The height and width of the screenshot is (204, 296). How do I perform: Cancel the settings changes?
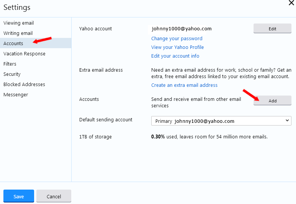pyautogui.click(x=54, y=196)
